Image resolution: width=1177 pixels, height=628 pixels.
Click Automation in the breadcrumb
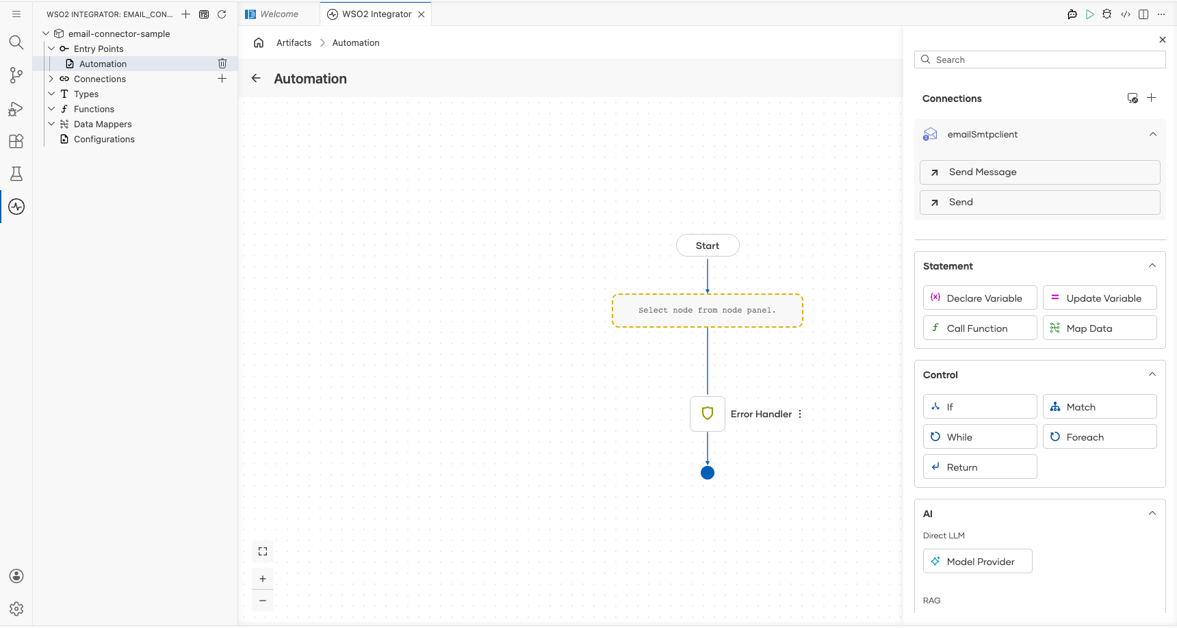point(356,42)
